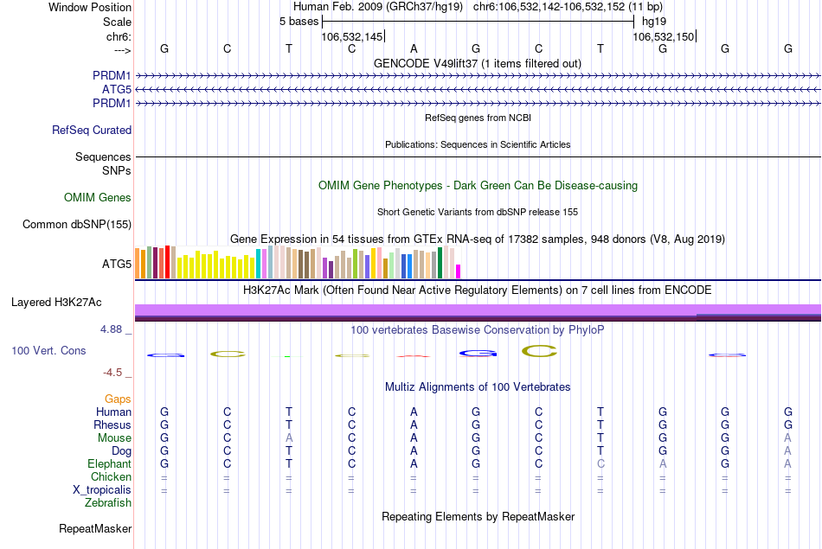
Task: Select the 'chr6:' ruler label
Action: (119, 36)
